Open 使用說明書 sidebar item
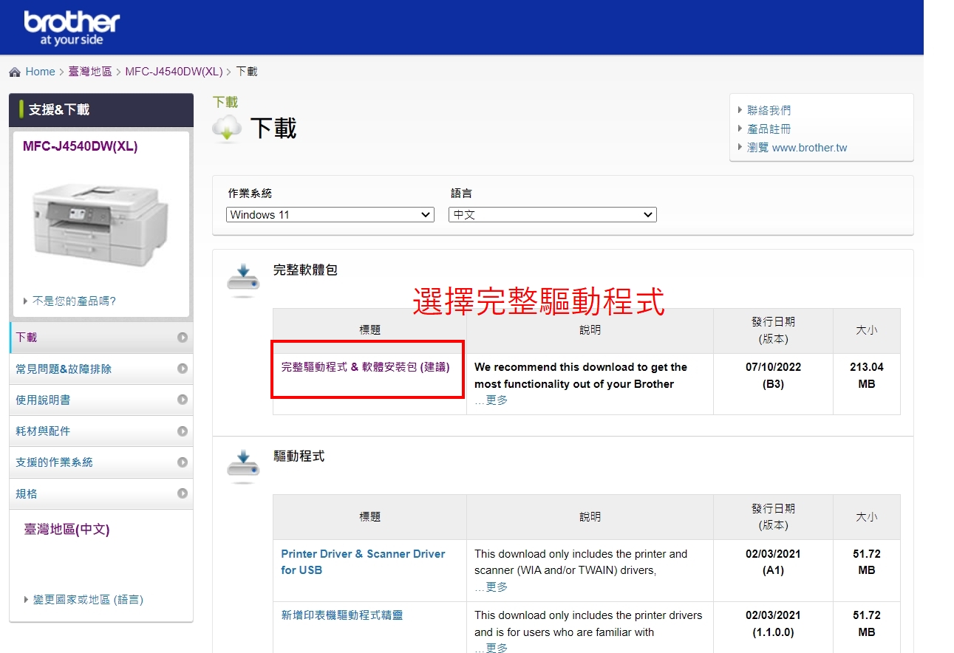The width and height of the screenshot is (954, 653). 101,400
